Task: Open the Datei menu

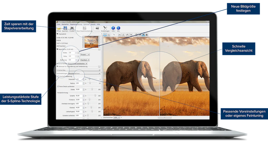Action: click(x=58, y=24)
